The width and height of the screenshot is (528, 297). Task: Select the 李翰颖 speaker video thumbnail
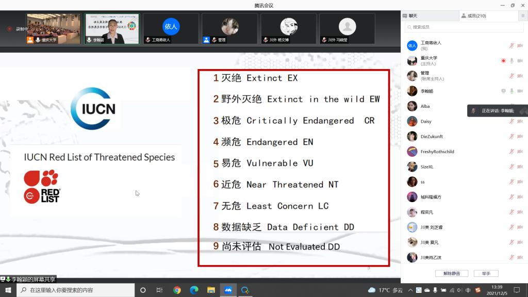click(x=112, y=28)
